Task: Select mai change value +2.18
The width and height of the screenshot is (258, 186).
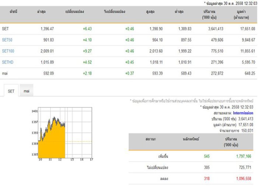Action: click(87, 73)
